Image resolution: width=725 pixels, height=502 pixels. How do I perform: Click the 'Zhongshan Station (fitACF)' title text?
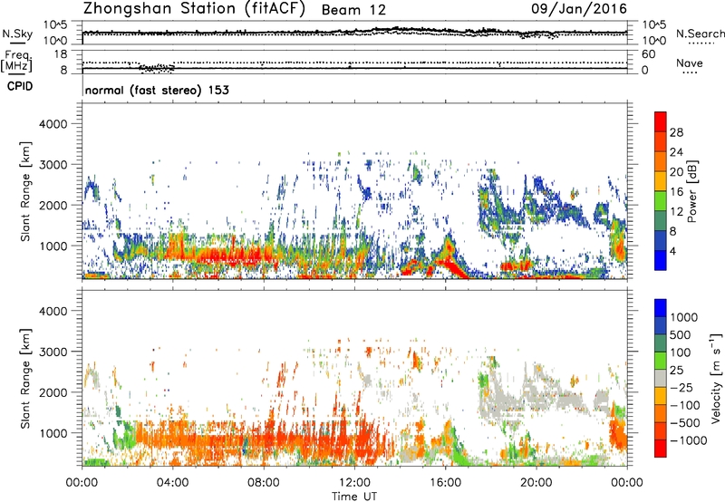coord(194,9)
